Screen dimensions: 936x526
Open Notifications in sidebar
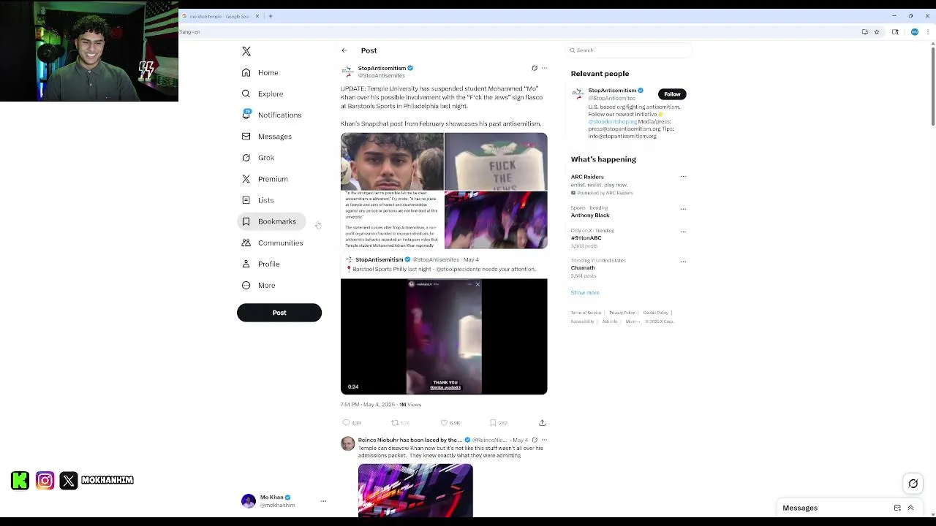pos(271,115)
